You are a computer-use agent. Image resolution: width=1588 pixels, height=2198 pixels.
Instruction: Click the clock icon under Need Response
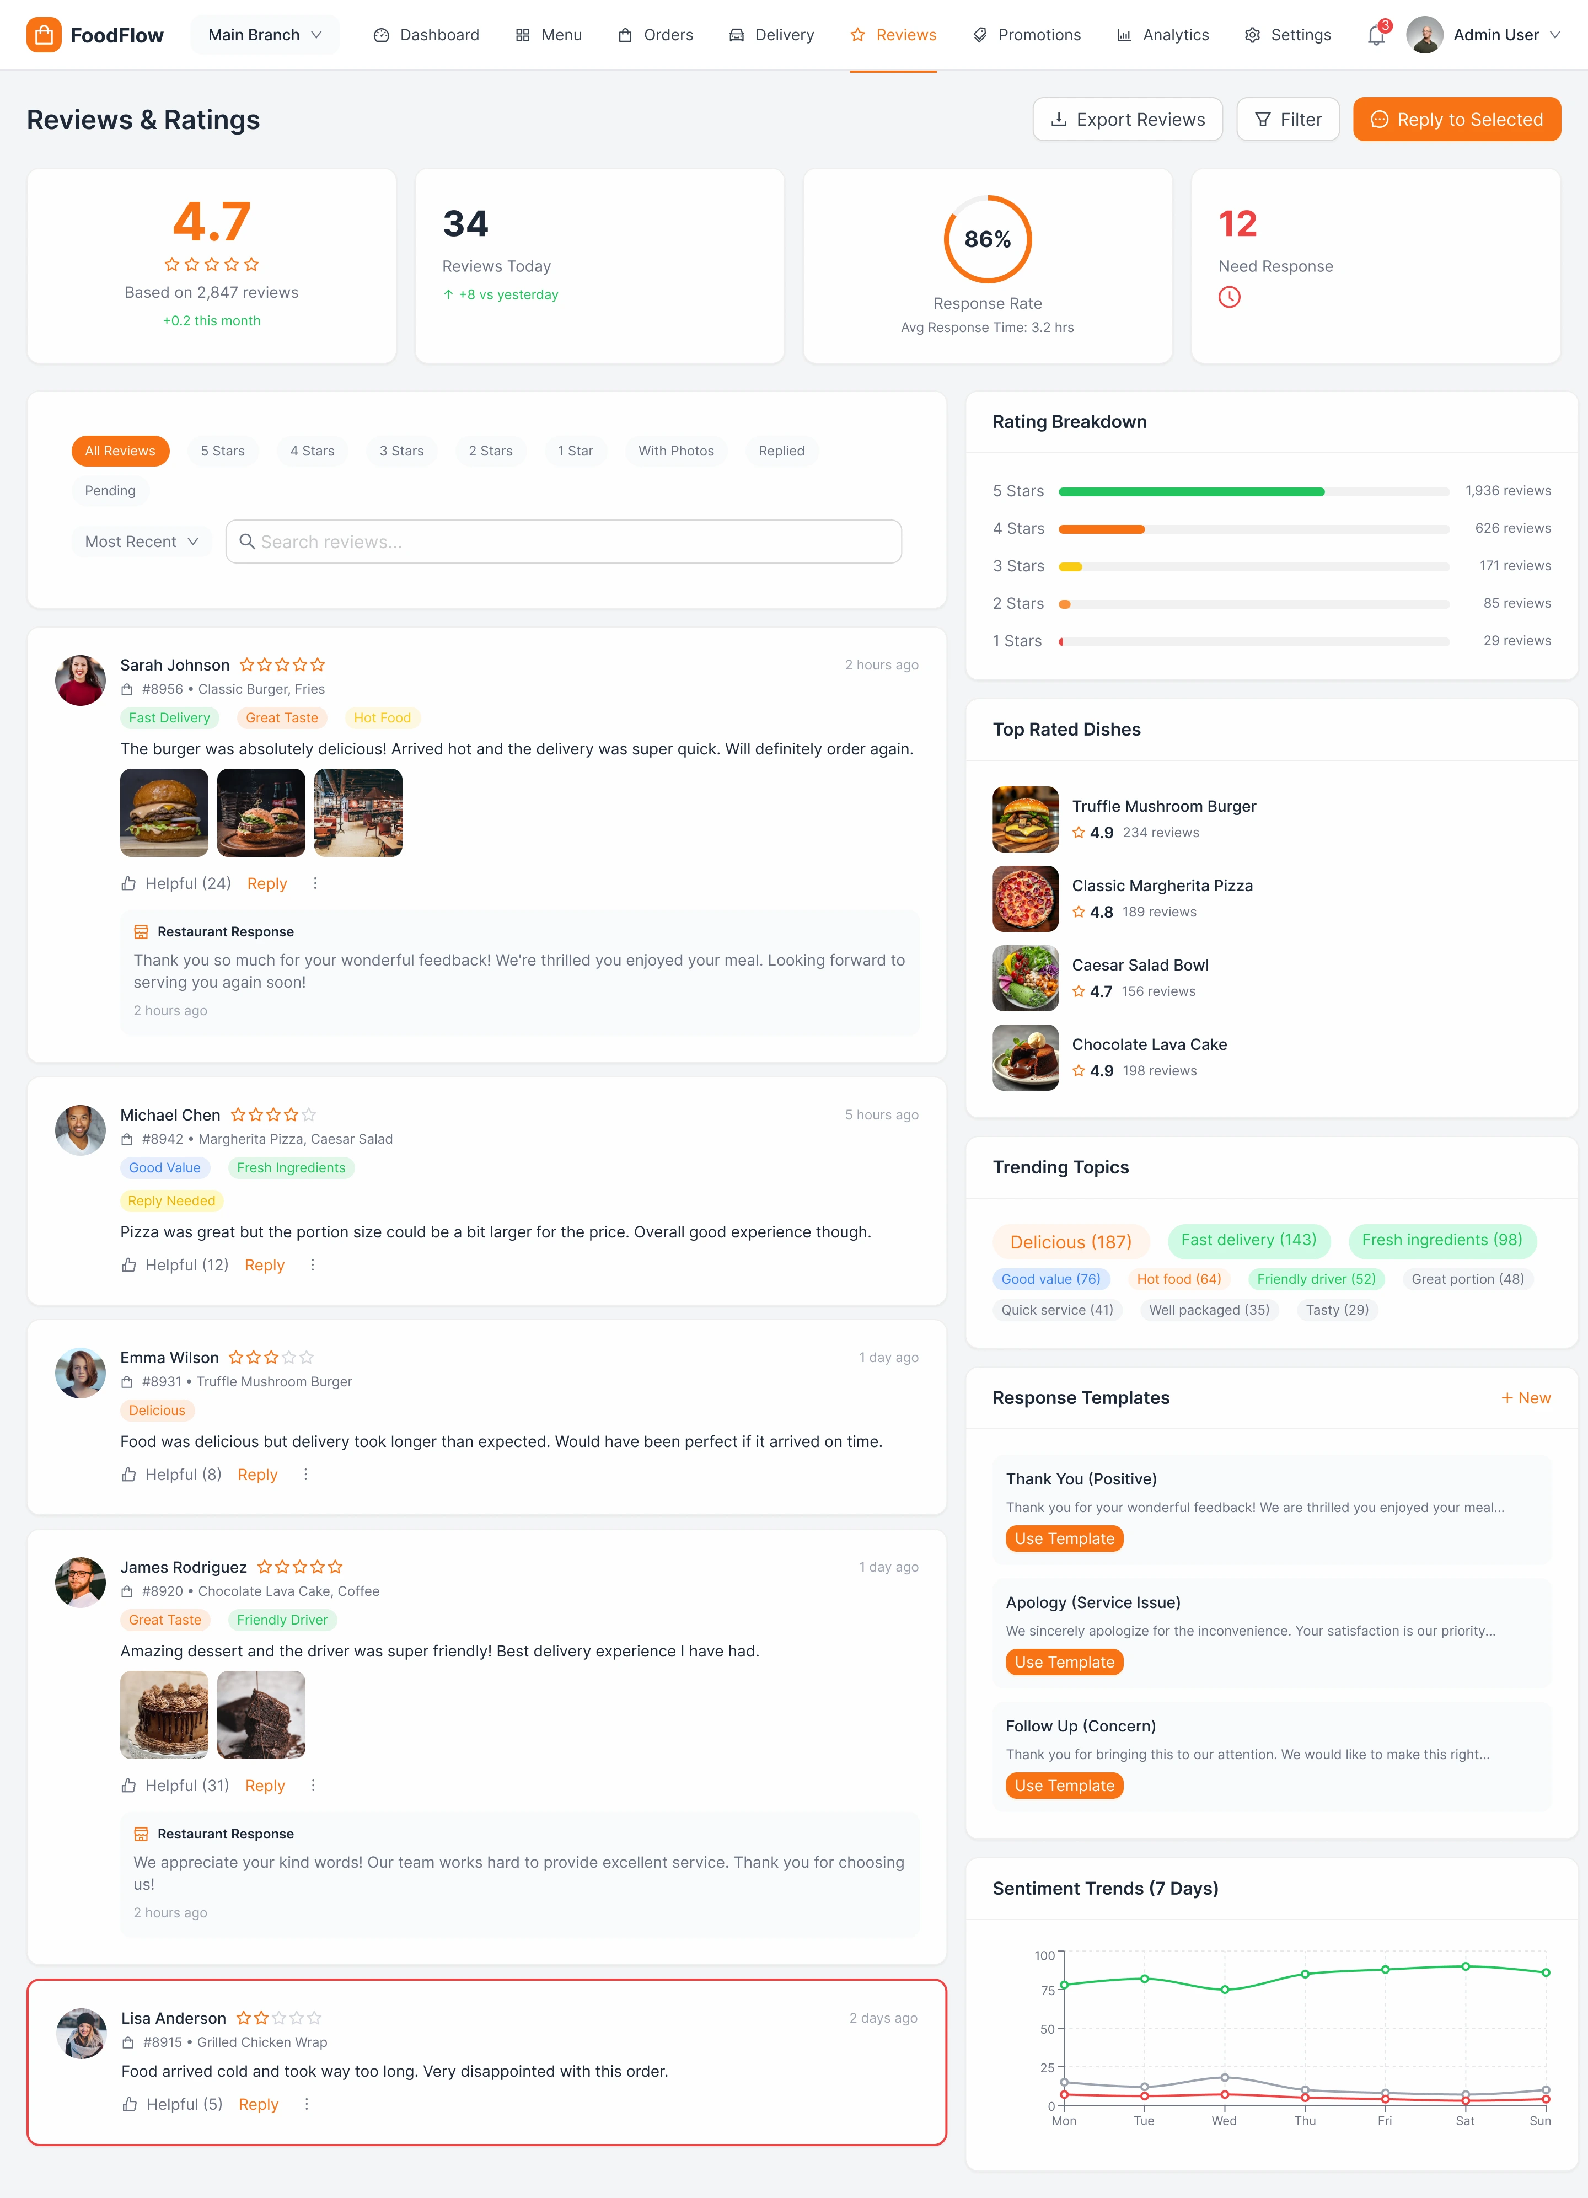coord(1228,298)
